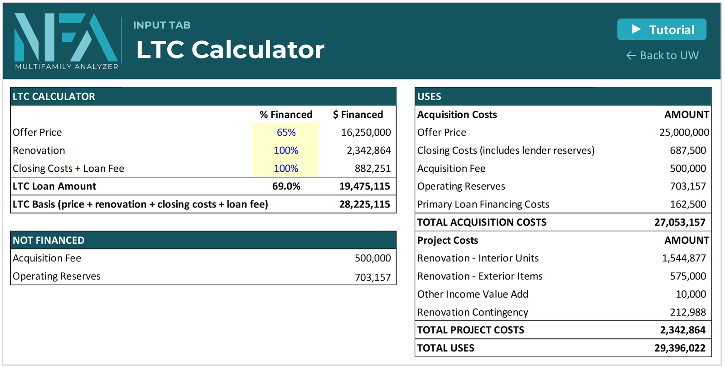Image resolution: width=725 pixels, height=367 pixels.
Task: Select the LTC Basis value 28,225,115
Action: pos(364,204)
